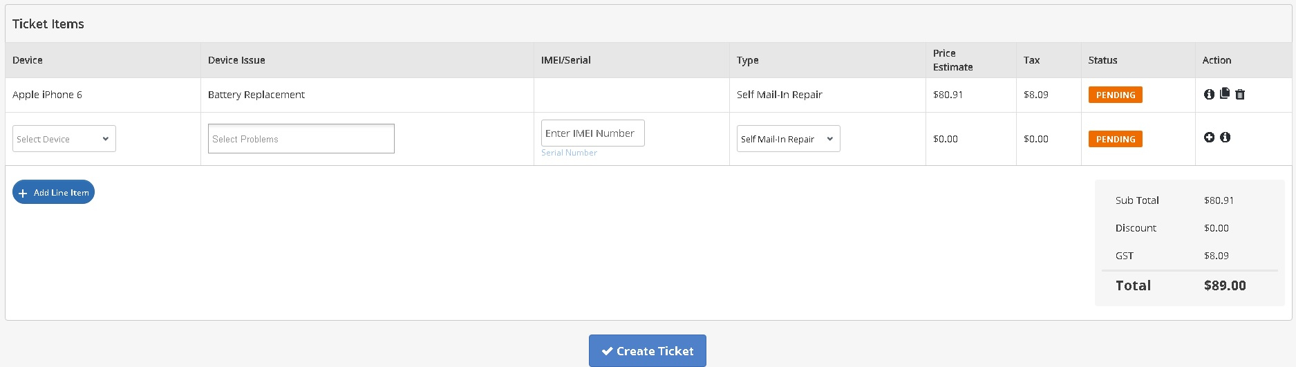Click the Serial Number link
This screenshot has height=367, width=1296.
point(569,153)
